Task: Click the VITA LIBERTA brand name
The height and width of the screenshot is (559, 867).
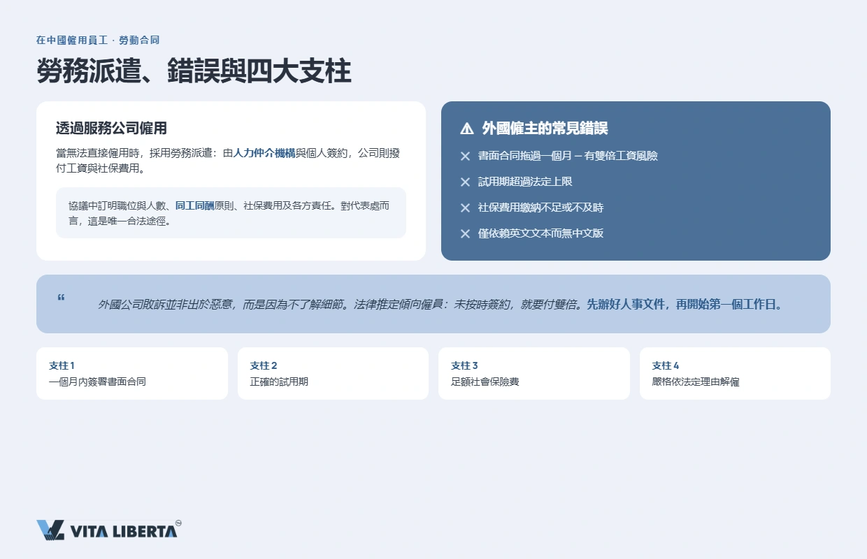Action: [x=124, y=532]
